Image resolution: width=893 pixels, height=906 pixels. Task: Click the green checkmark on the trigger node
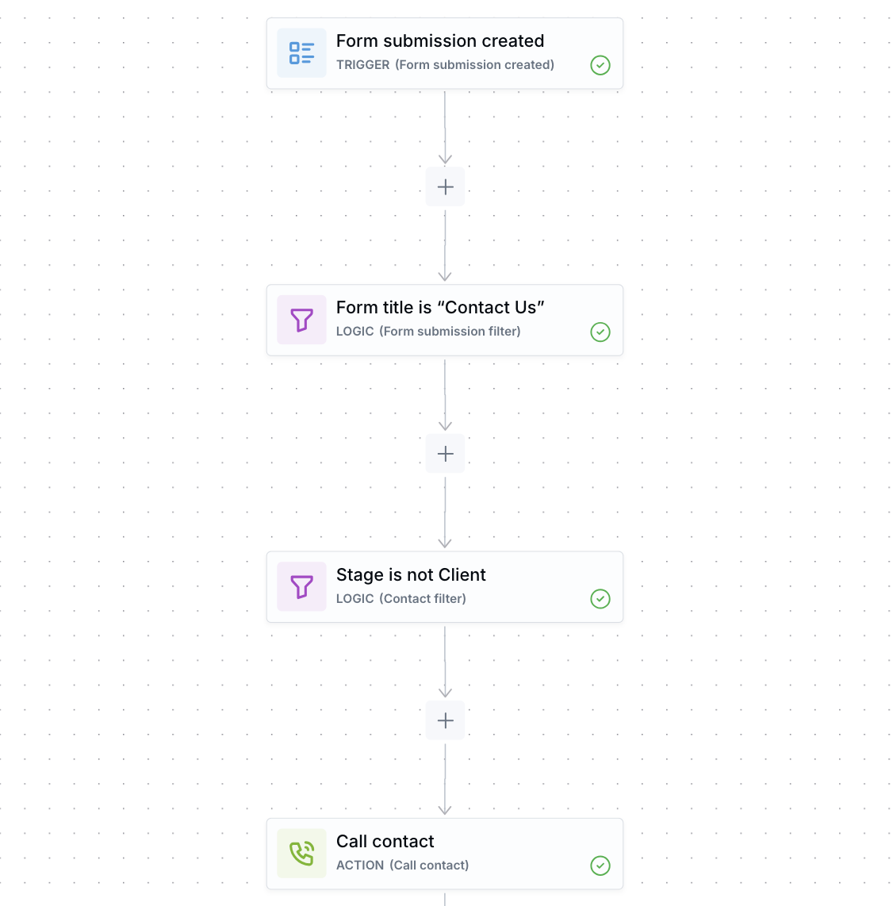click(600, 65)
